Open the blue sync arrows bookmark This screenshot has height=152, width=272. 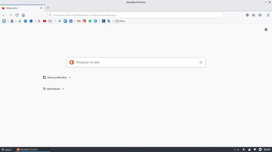point(60,21)
